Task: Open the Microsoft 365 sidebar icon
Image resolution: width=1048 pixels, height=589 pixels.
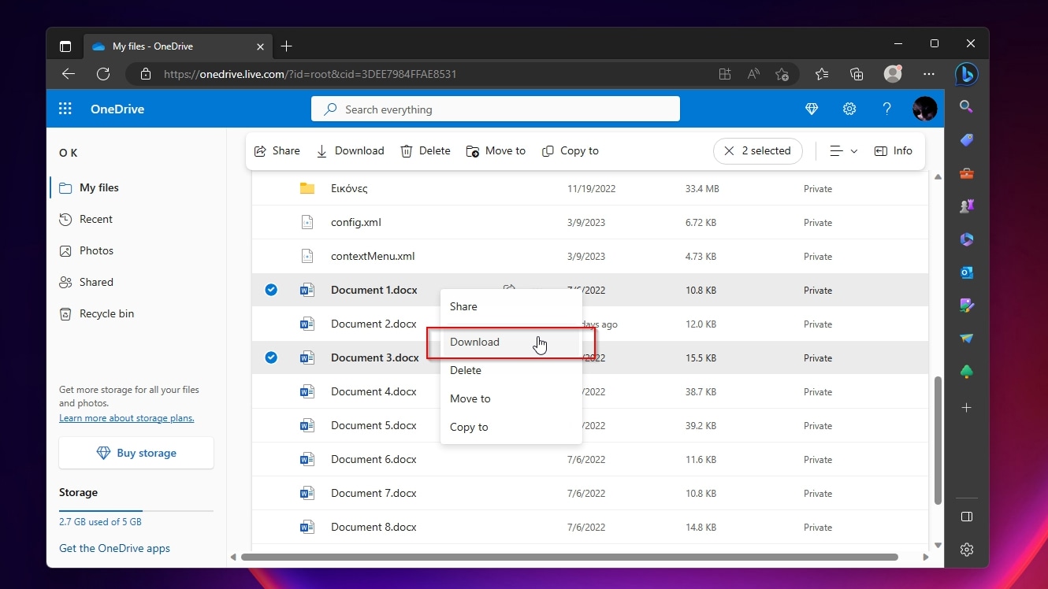Action: pyautogui.click(x=966, y=239)
